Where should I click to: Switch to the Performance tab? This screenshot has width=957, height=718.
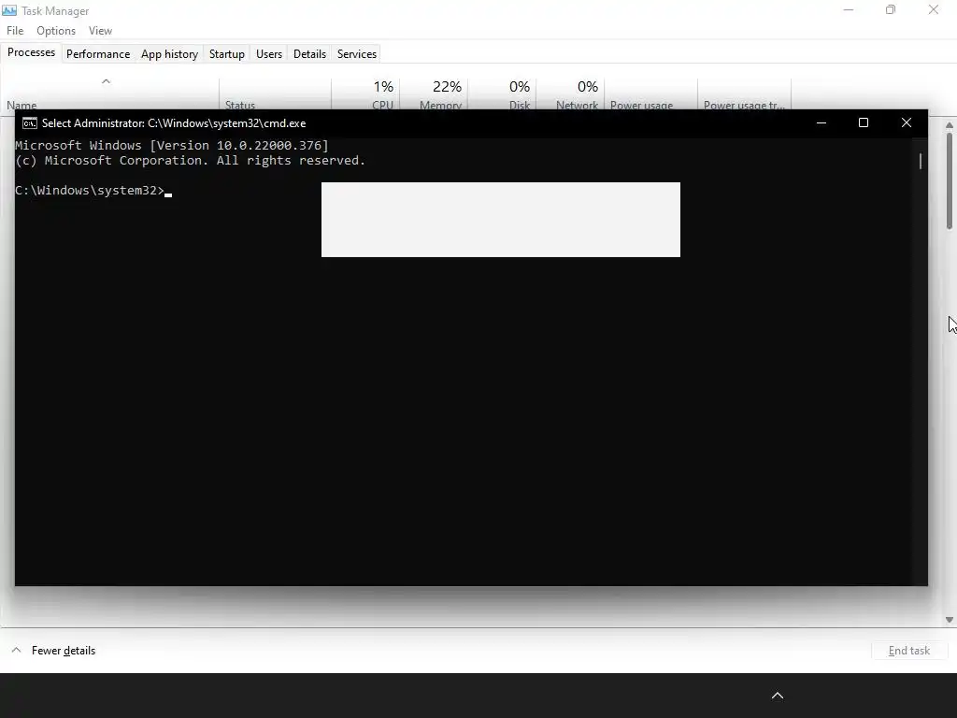tap(98, 53)
